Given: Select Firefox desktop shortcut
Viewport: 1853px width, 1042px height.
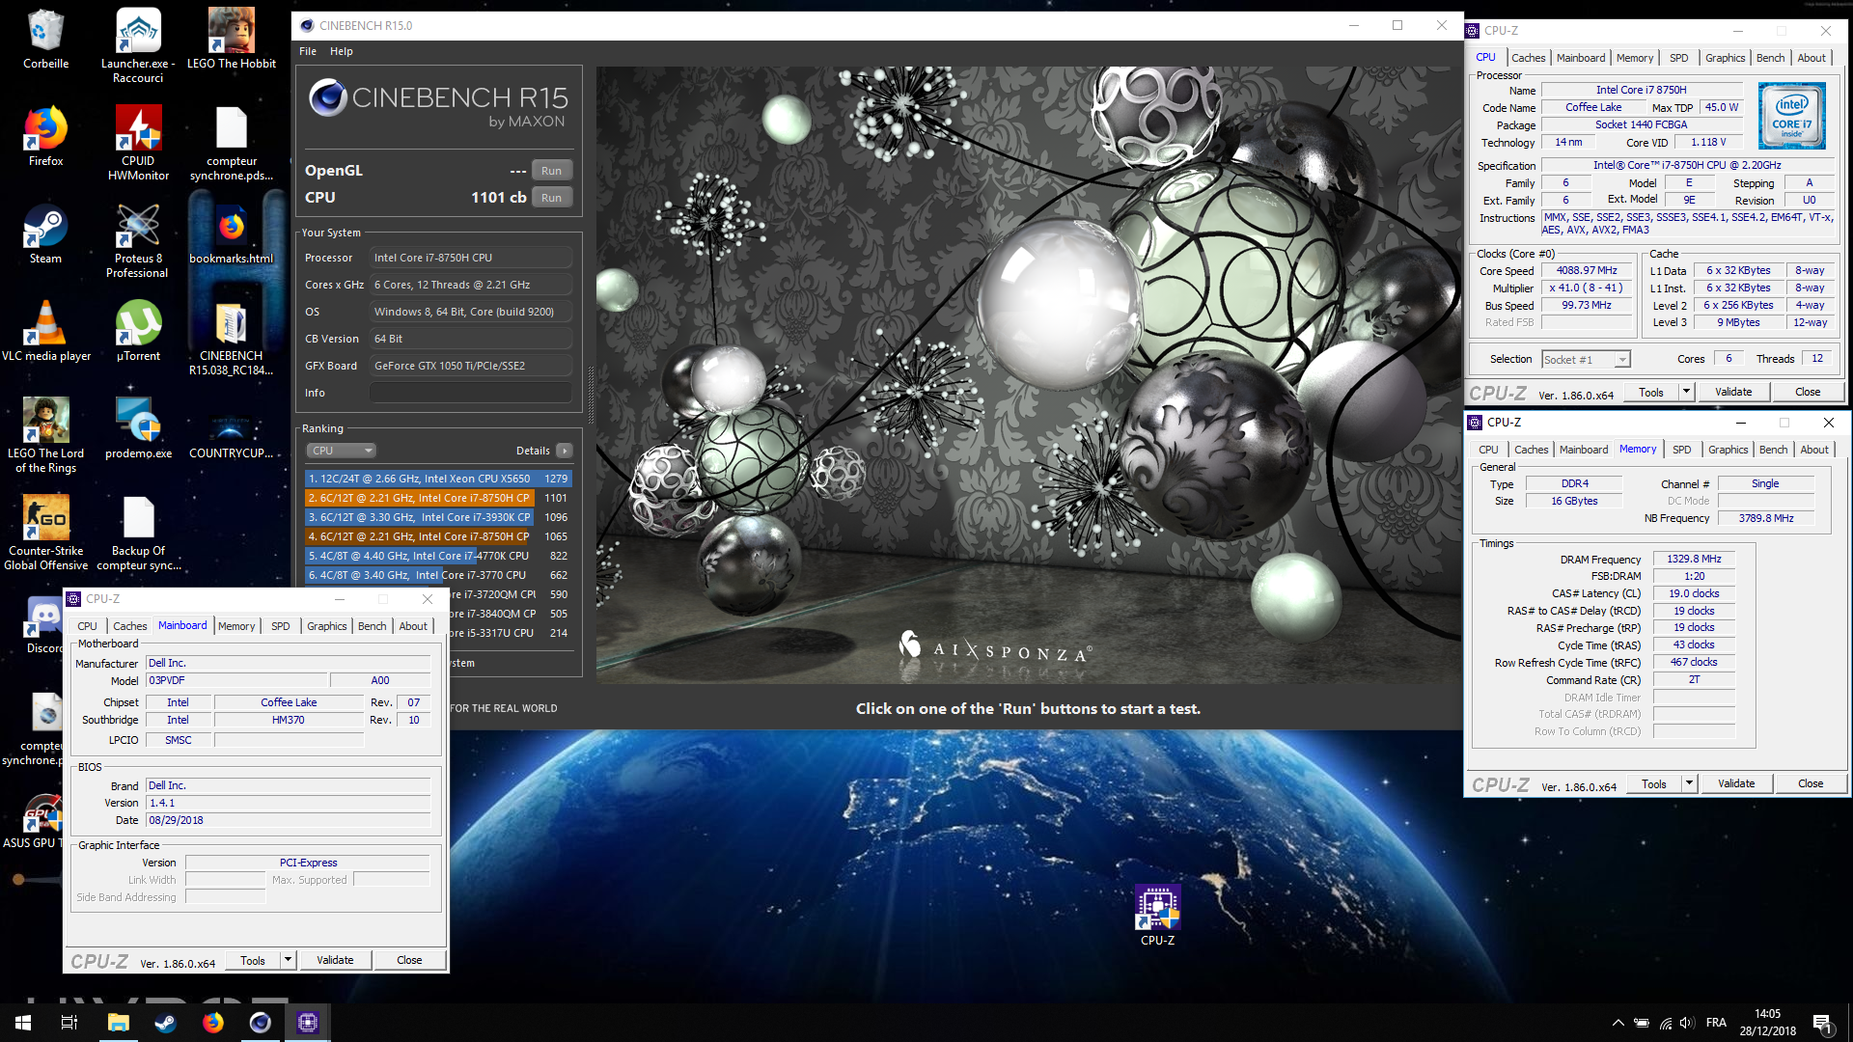Looking at the screenshot, I should pyautogui.click(x=45, y=137).
